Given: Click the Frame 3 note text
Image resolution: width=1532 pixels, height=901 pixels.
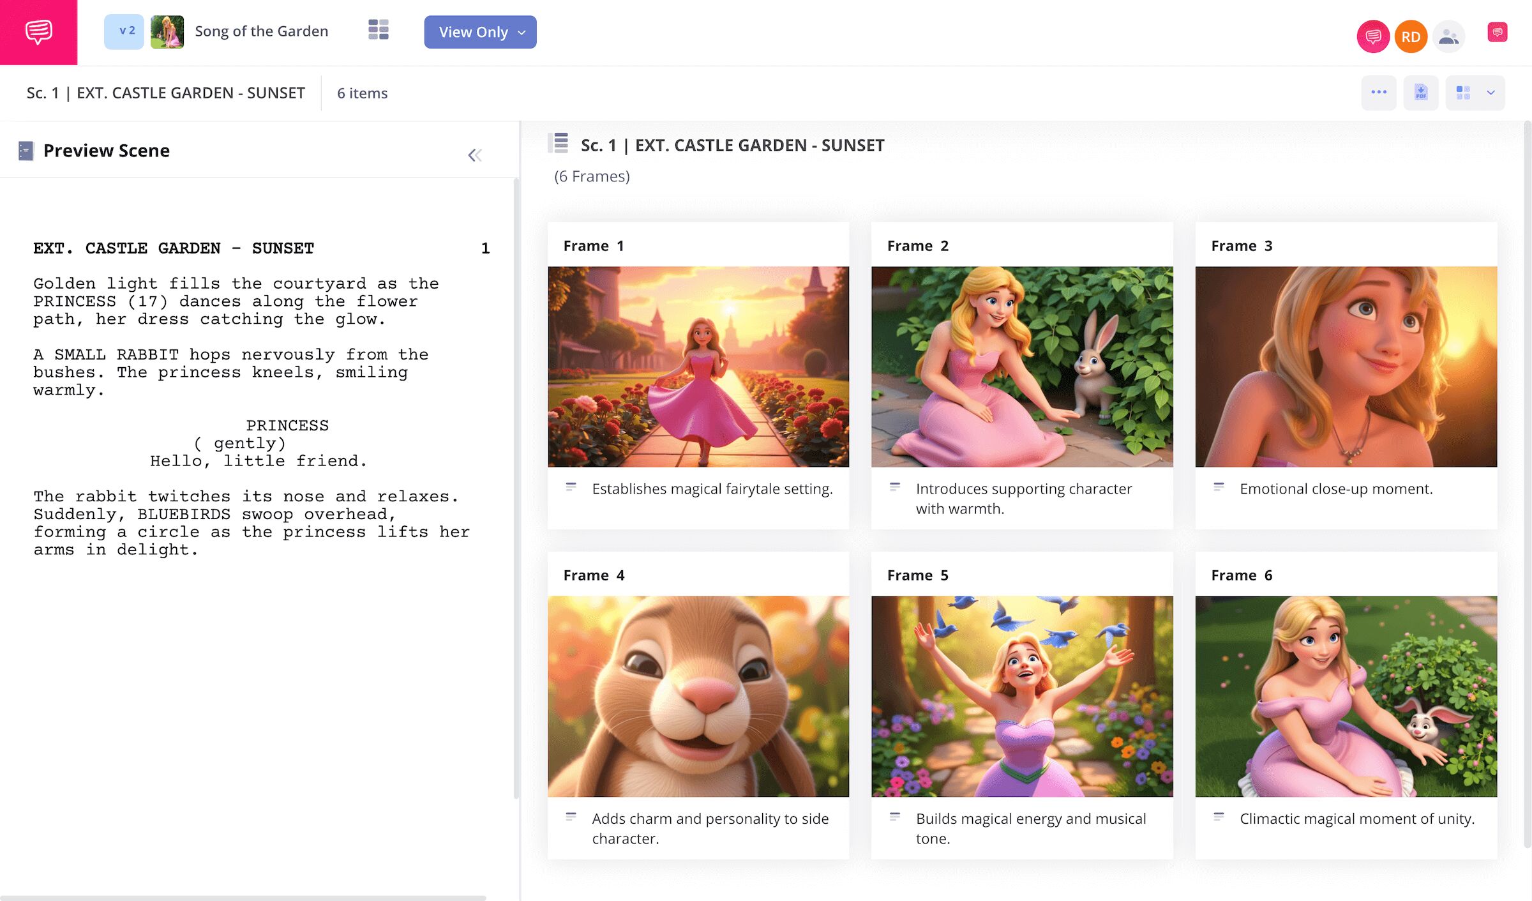Looking at the screenshot, I should coord(1335,489).
